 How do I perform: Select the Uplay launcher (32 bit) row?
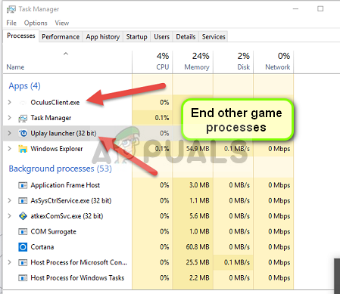click(x=148, y=133)
